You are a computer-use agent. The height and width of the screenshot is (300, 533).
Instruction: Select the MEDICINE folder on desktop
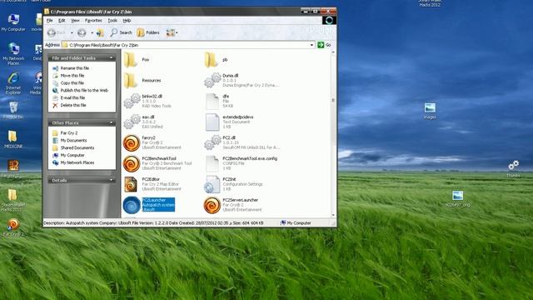pyautogui.click(x=13, y=139)
